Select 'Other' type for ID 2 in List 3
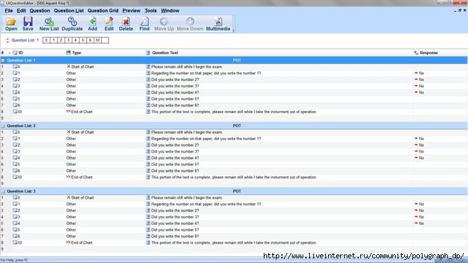The height and width of the screenshot is (263, 468). click(71, 211)
